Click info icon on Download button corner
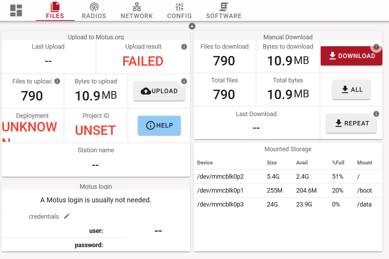Screen dimensions: 389x259 (376, 47)
